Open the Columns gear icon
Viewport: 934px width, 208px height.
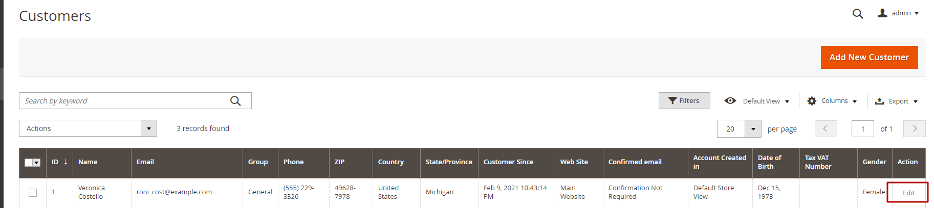812,101
